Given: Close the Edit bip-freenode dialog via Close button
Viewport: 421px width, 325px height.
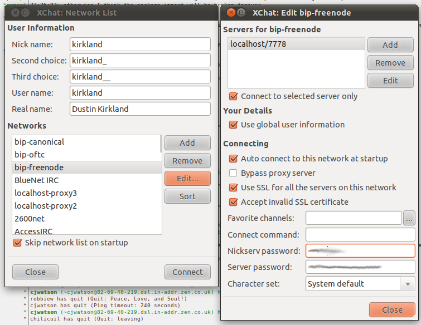Looking at the screenshot, I should point(392,310).
